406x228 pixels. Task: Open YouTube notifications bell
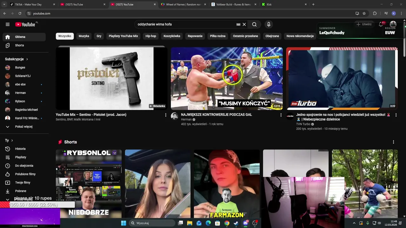click(x=381, y=24)
